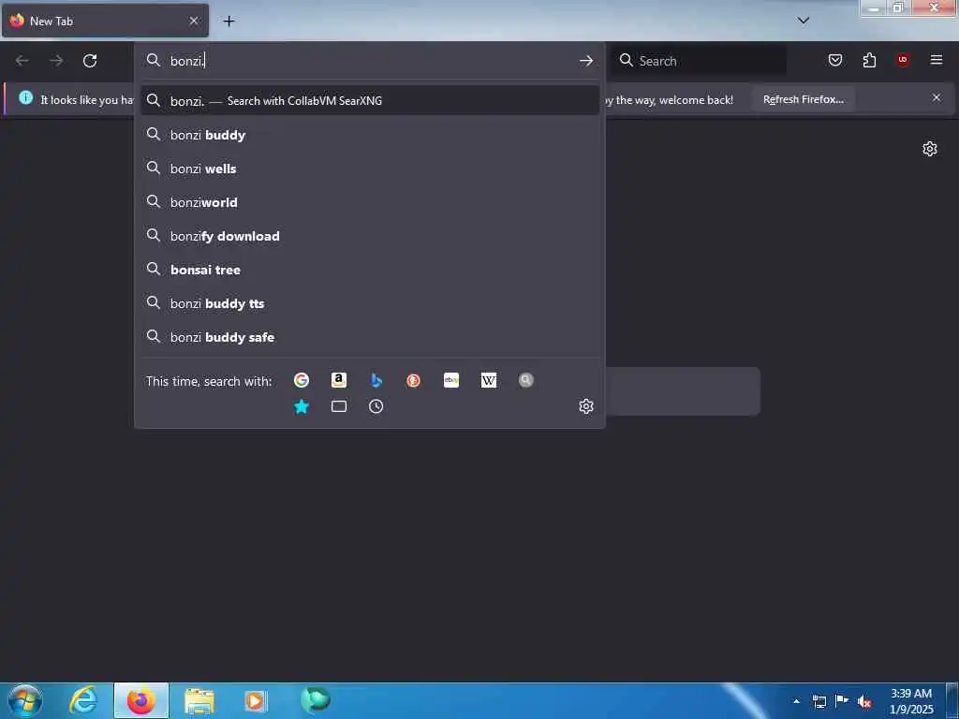959x719 pixels.
Task: Select the 'bonsai tree' suggestion
Action: pyautogui.click(x=369, y=269)
